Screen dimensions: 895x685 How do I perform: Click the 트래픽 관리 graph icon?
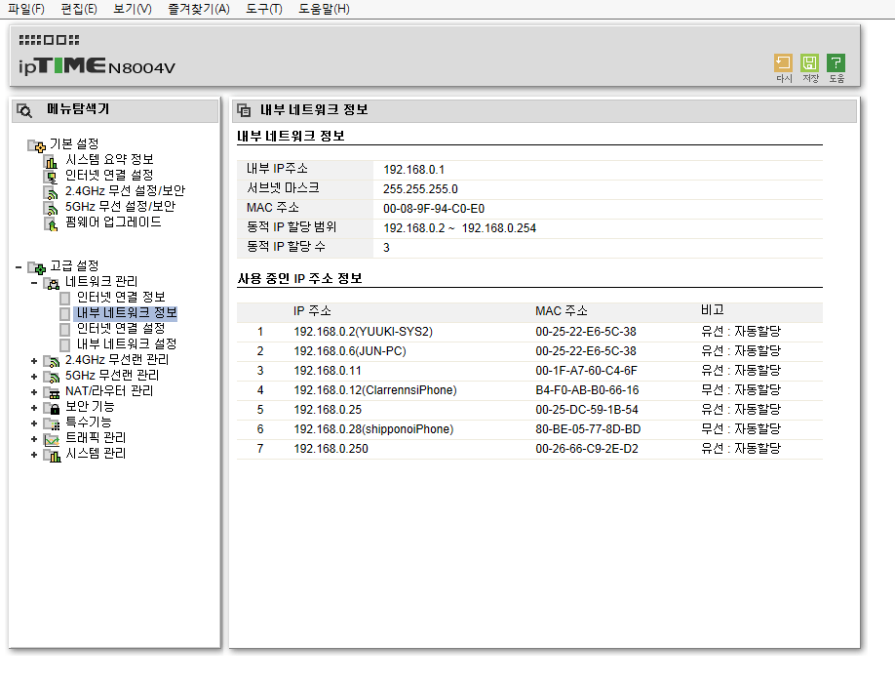click(x=52, y=439)
